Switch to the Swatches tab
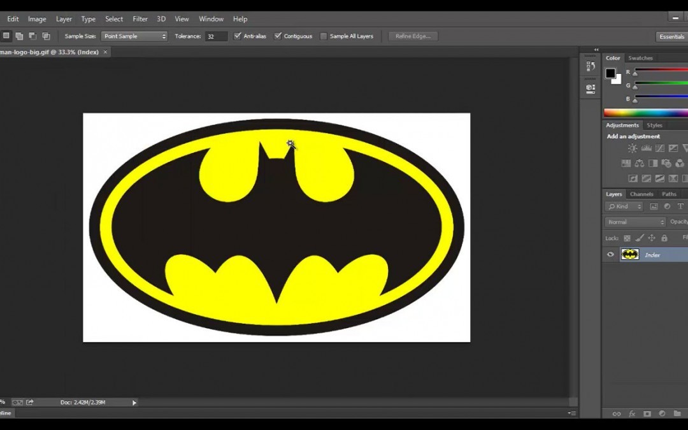 pyautogui.click(x=640, y=58)
